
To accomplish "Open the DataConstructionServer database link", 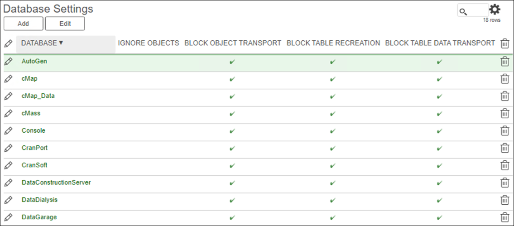I will 56,183.
